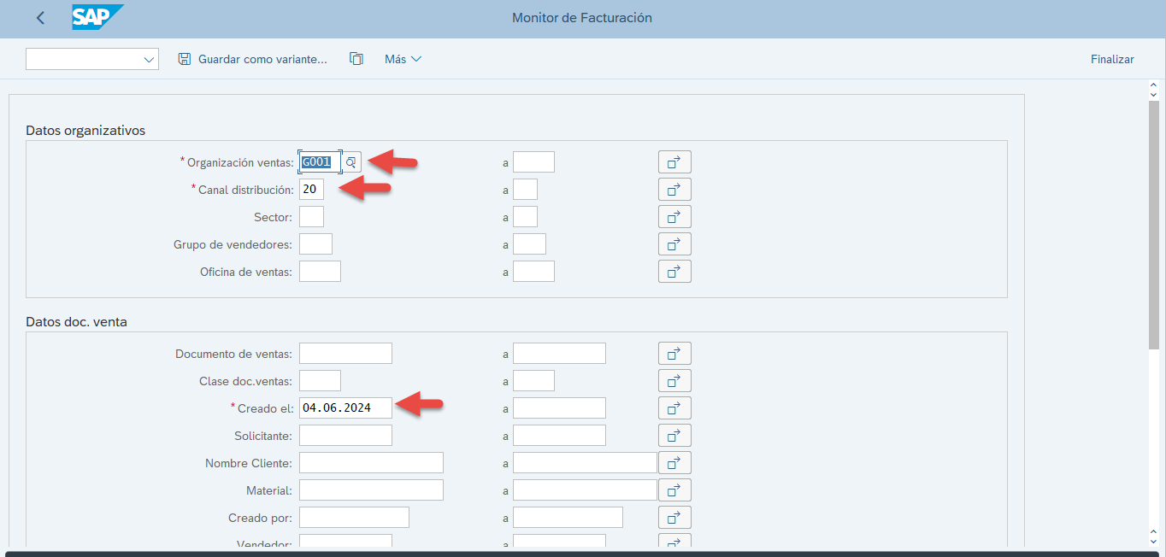1166x557 pixels.
Task: Open the Más menu
Action: [x=402, y=59]
